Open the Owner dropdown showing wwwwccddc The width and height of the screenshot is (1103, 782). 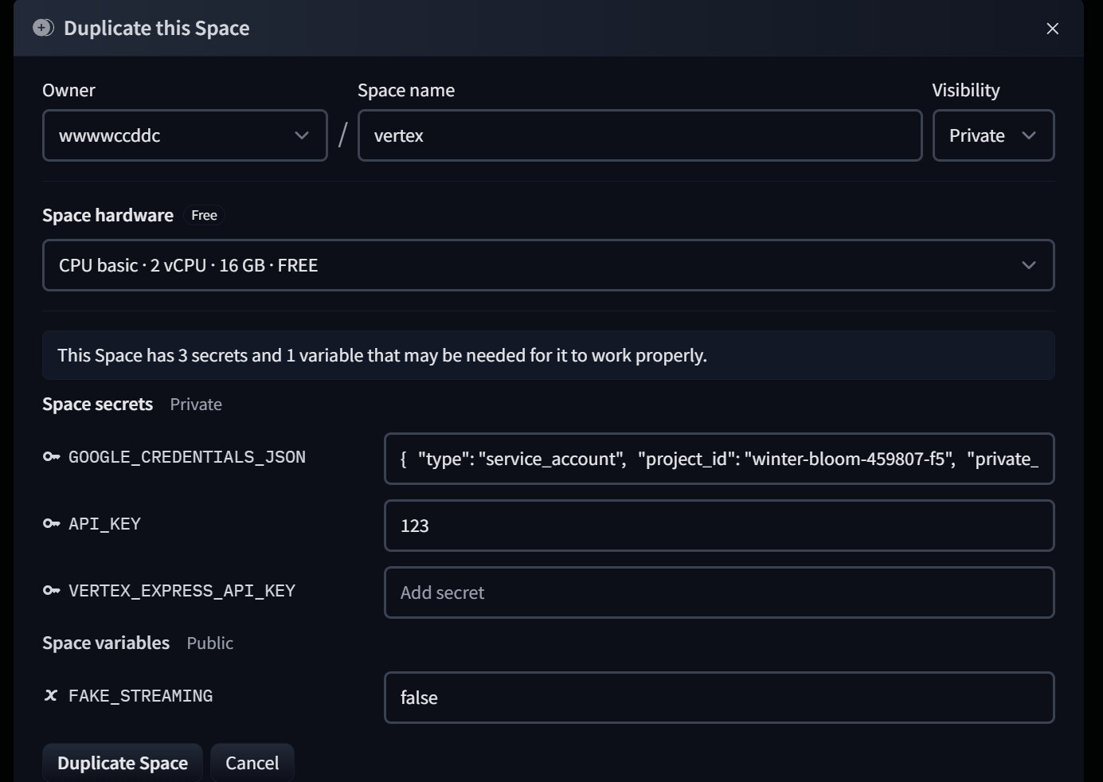click(x=185, y=135)
